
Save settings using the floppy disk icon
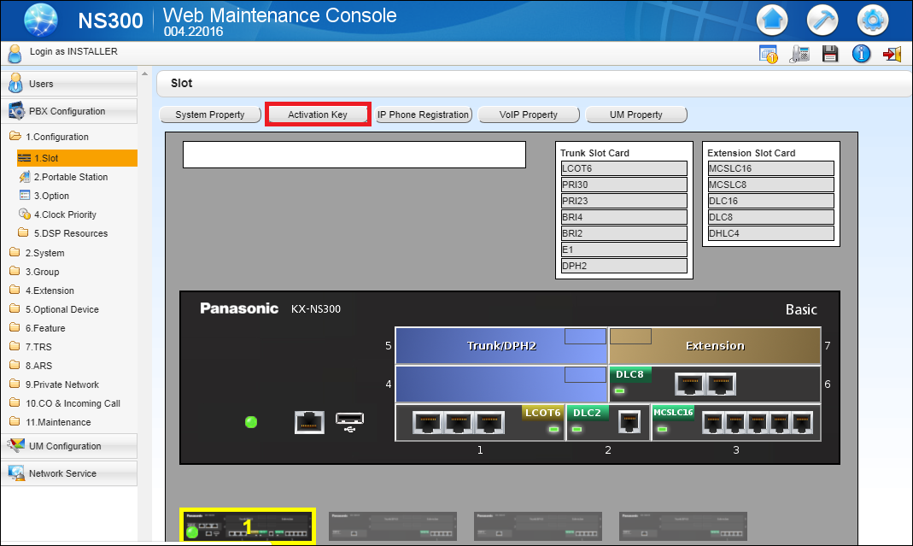click(829, 53)
